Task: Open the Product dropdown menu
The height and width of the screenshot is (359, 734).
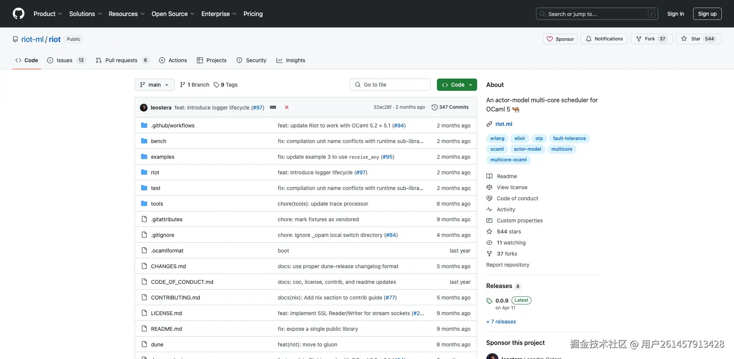Action: point(48,14)
